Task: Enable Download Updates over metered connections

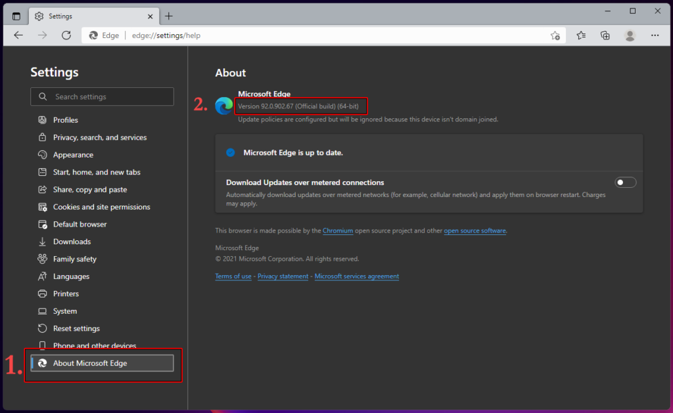Action: pos(625,182)
